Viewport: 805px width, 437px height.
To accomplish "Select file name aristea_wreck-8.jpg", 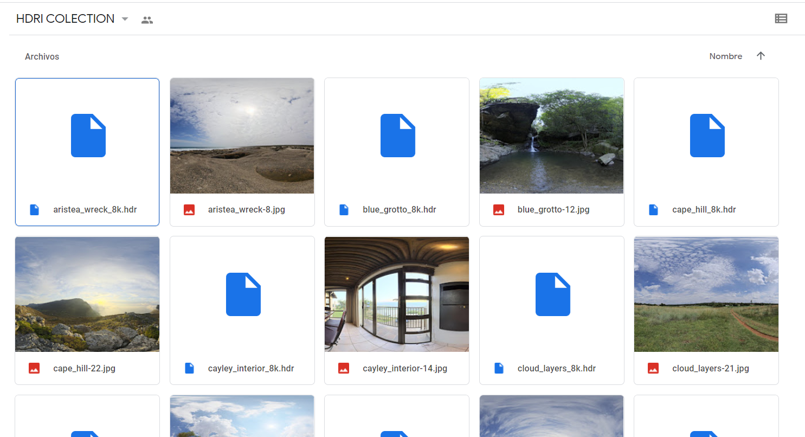I will tap(247, 209).
